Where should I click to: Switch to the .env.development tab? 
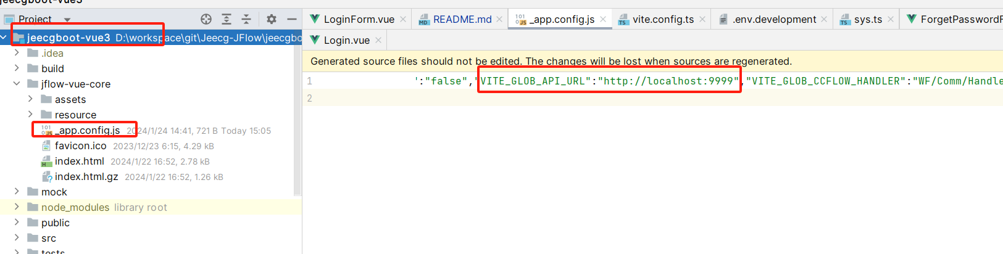pos(773,20)
